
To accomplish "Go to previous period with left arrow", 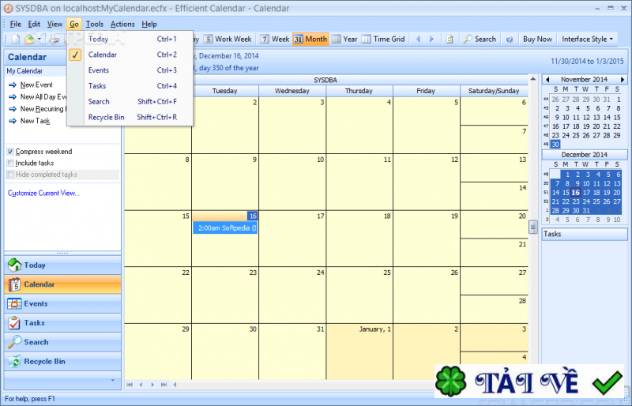I will (x=418, y=39).
